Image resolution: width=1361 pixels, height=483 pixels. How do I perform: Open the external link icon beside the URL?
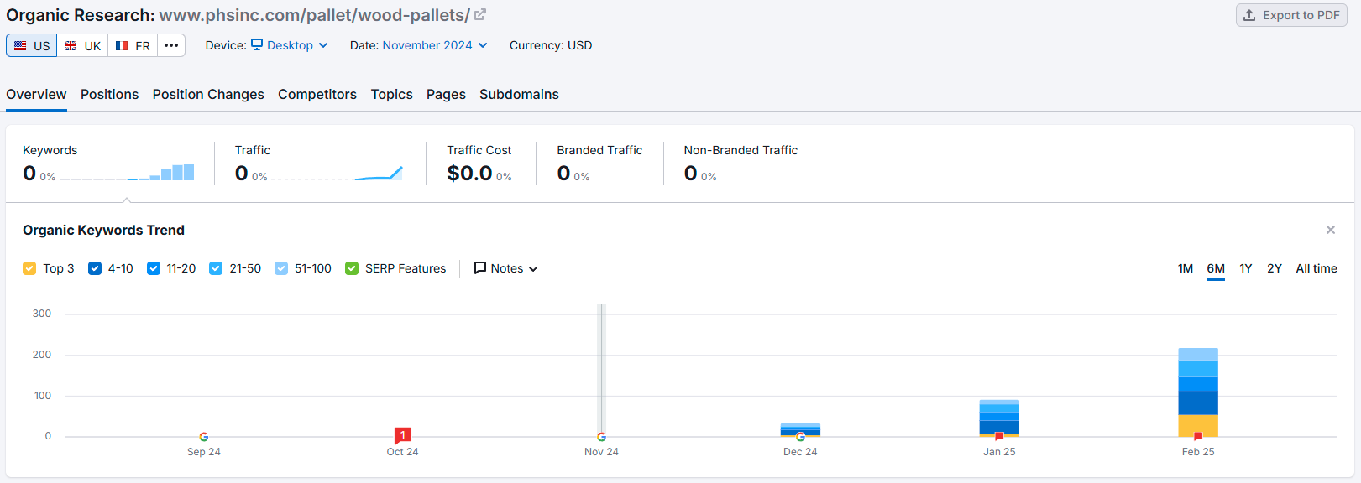pos(480,15)
